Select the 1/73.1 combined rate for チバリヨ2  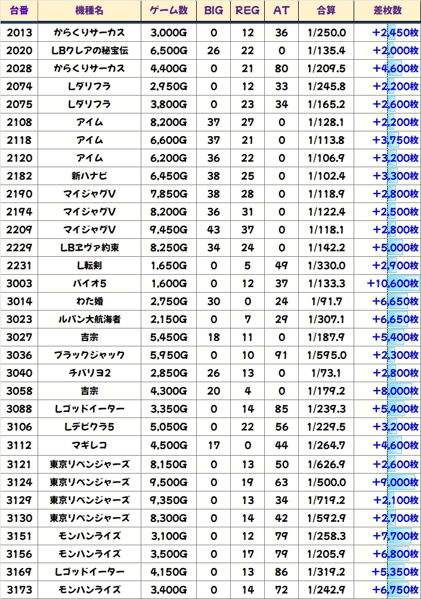coord(326,373)
